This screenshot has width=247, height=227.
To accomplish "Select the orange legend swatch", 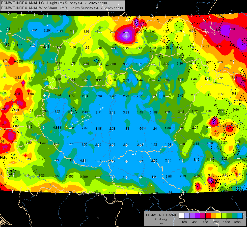I will 213,216.
